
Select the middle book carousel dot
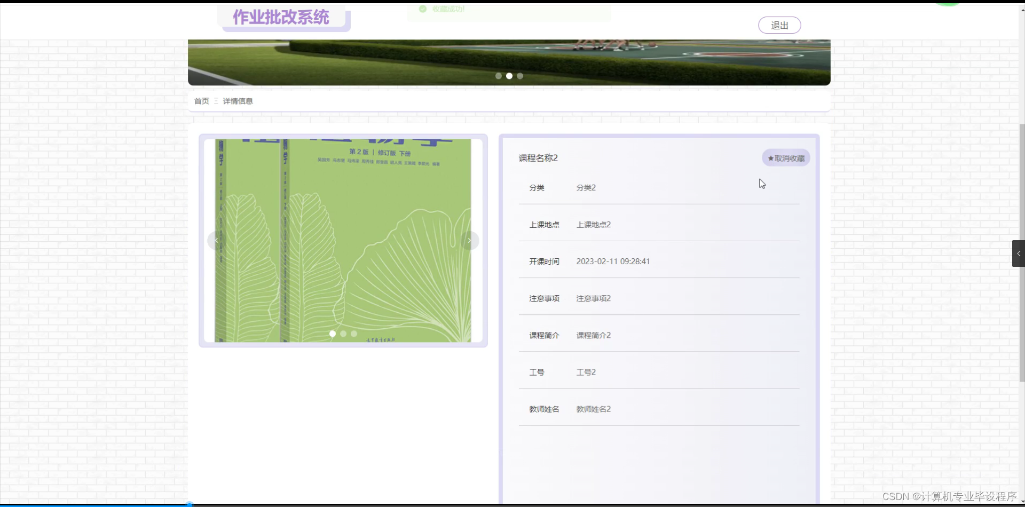[343, 334]
